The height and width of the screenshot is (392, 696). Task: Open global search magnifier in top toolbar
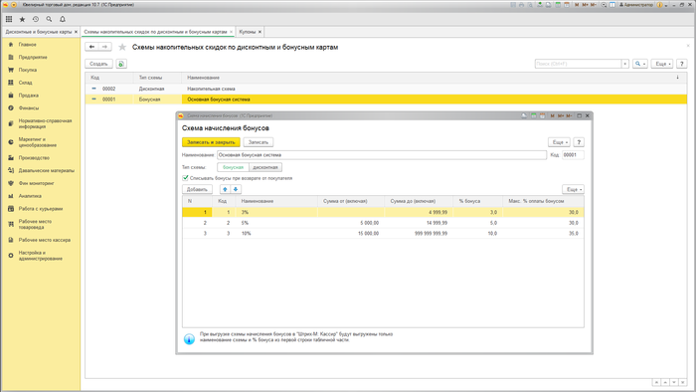click(x=49, y=19)
